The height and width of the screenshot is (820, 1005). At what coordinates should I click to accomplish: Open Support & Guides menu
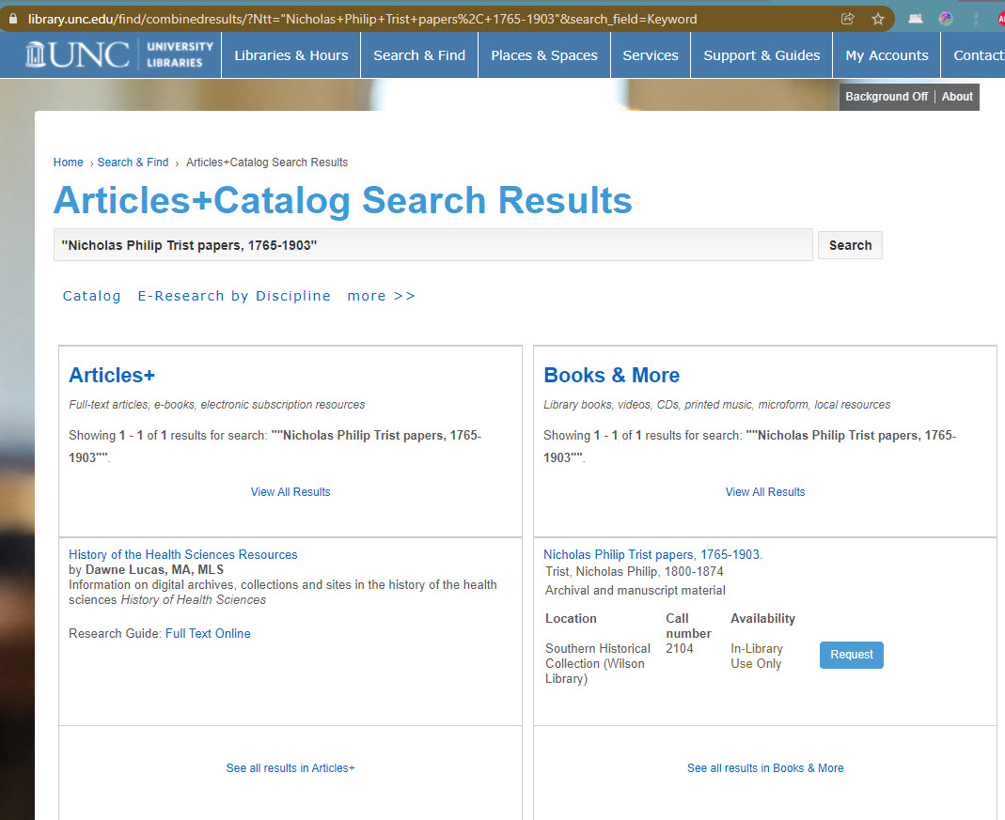[x=762, y=55]
